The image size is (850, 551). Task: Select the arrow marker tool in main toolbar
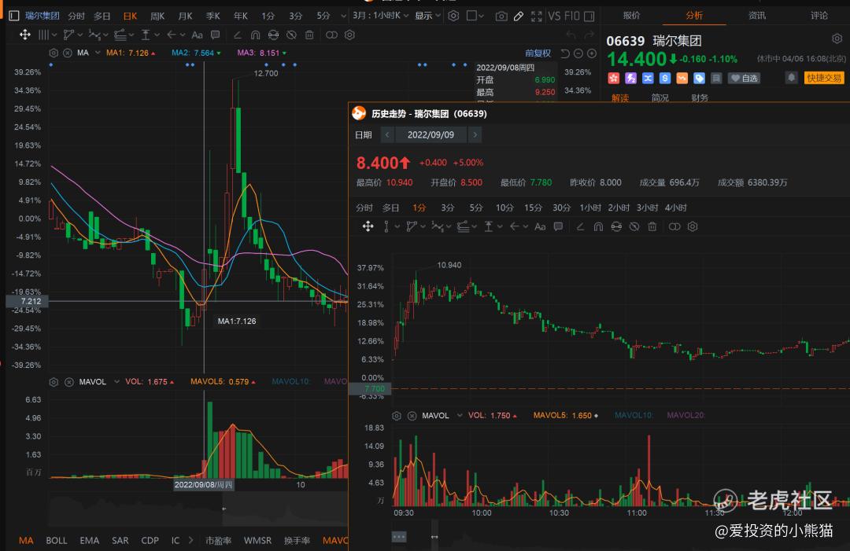pos(172,35)
